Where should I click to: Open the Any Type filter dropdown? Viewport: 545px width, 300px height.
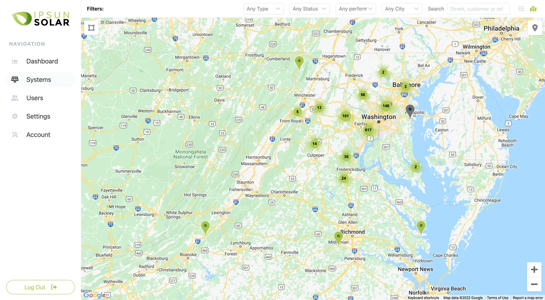[x=263, y=9]
